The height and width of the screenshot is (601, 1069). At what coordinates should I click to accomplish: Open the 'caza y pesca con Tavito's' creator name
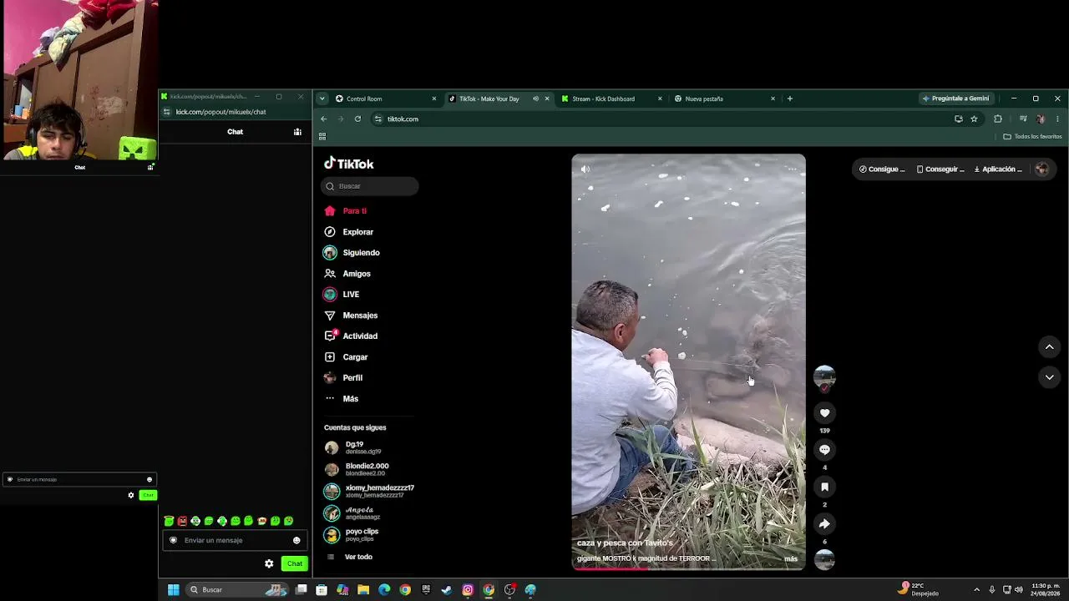coord(625,543)
